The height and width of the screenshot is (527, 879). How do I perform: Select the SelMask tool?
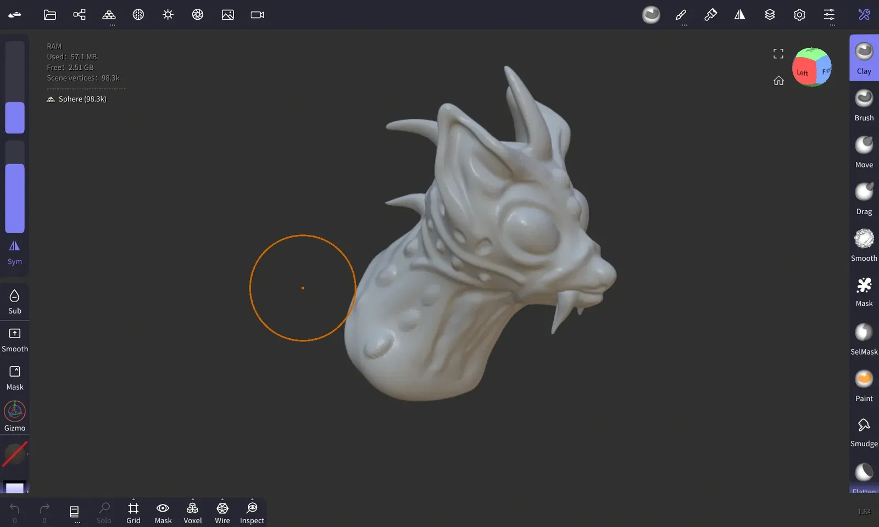pyautogui.click(x=864, y=339)
